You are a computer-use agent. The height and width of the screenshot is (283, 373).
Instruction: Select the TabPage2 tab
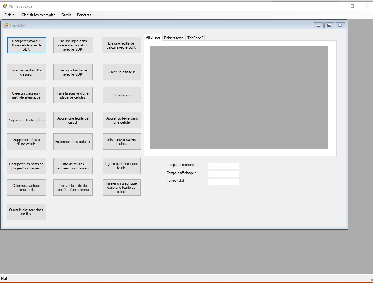[x=195, y=38]
